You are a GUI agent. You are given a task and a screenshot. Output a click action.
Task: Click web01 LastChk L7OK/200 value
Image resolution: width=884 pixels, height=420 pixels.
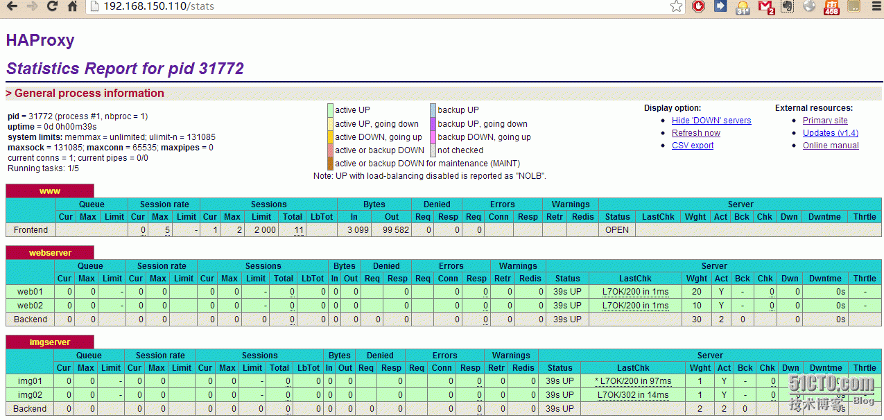click(x=635, y=292)
